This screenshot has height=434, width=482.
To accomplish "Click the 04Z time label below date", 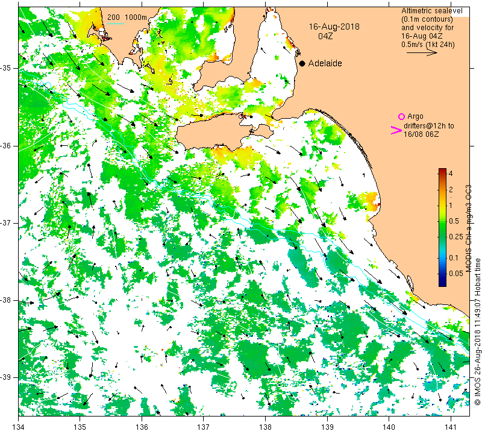I will (x=325, y=36).
